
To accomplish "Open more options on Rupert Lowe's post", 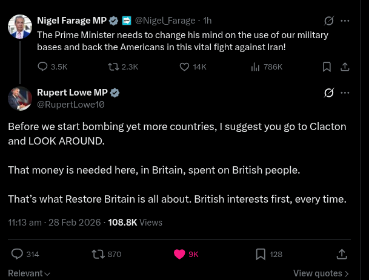I will click(345, 93).
